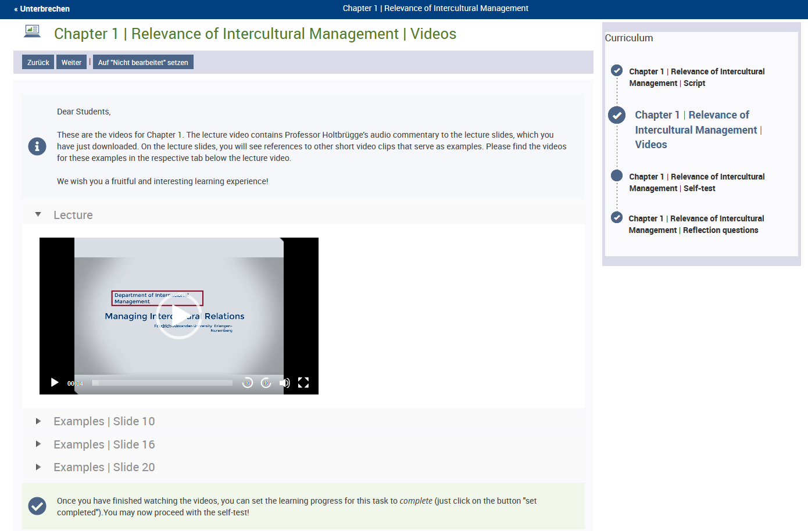The height and width of the screenshot is (531, 808).
Task: Skip the lecture video forward 10 seconds
Action: (266, 383)
